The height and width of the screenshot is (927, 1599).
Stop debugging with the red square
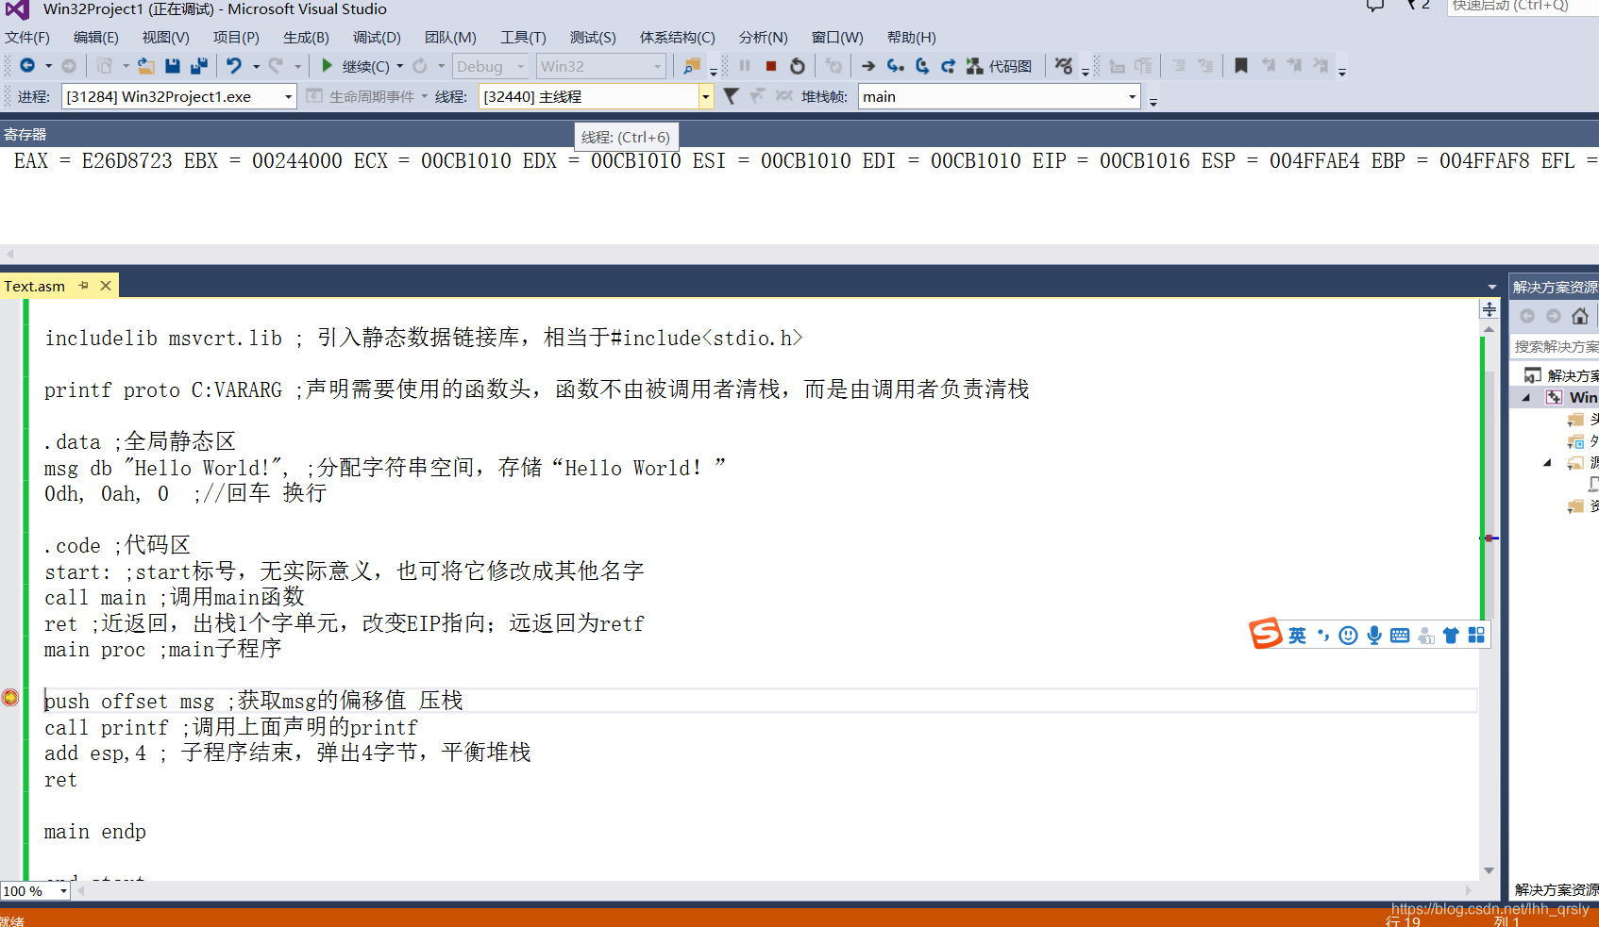point(771,66)
